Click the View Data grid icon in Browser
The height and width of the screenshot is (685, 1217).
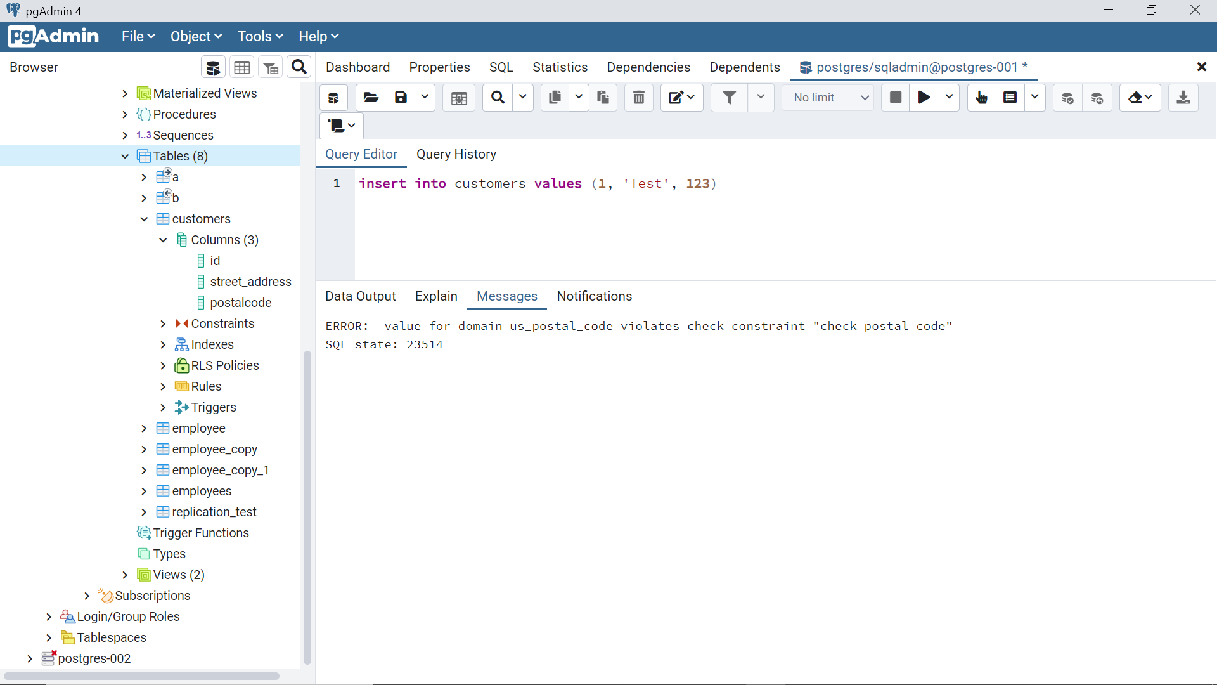pos(242,67)
